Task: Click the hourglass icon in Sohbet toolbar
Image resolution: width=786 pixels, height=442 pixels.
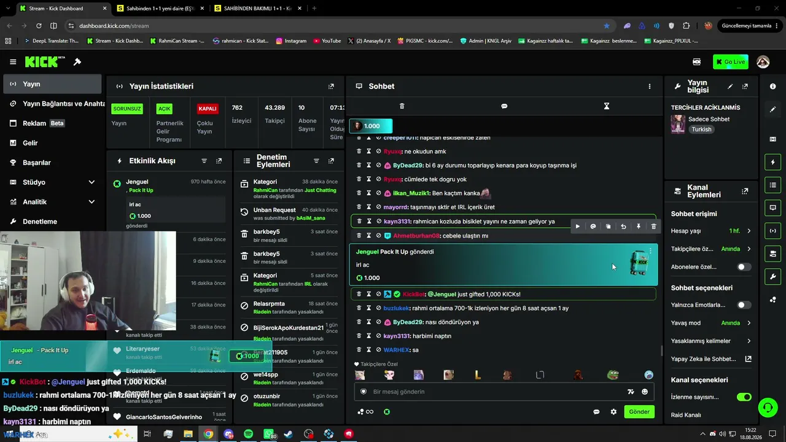Action: coord(607,106)
